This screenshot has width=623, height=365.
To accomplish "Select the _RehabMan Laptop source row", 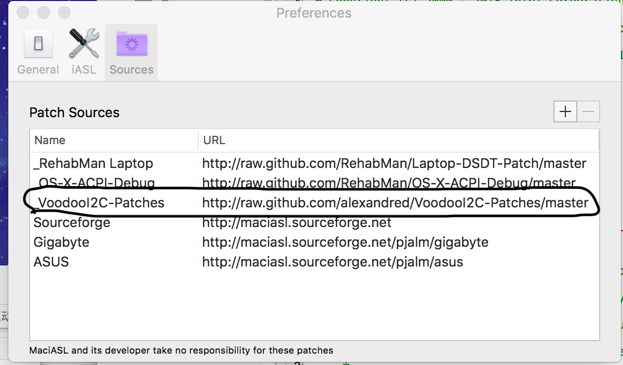I will pyautogui.click(x=93, y=163).
